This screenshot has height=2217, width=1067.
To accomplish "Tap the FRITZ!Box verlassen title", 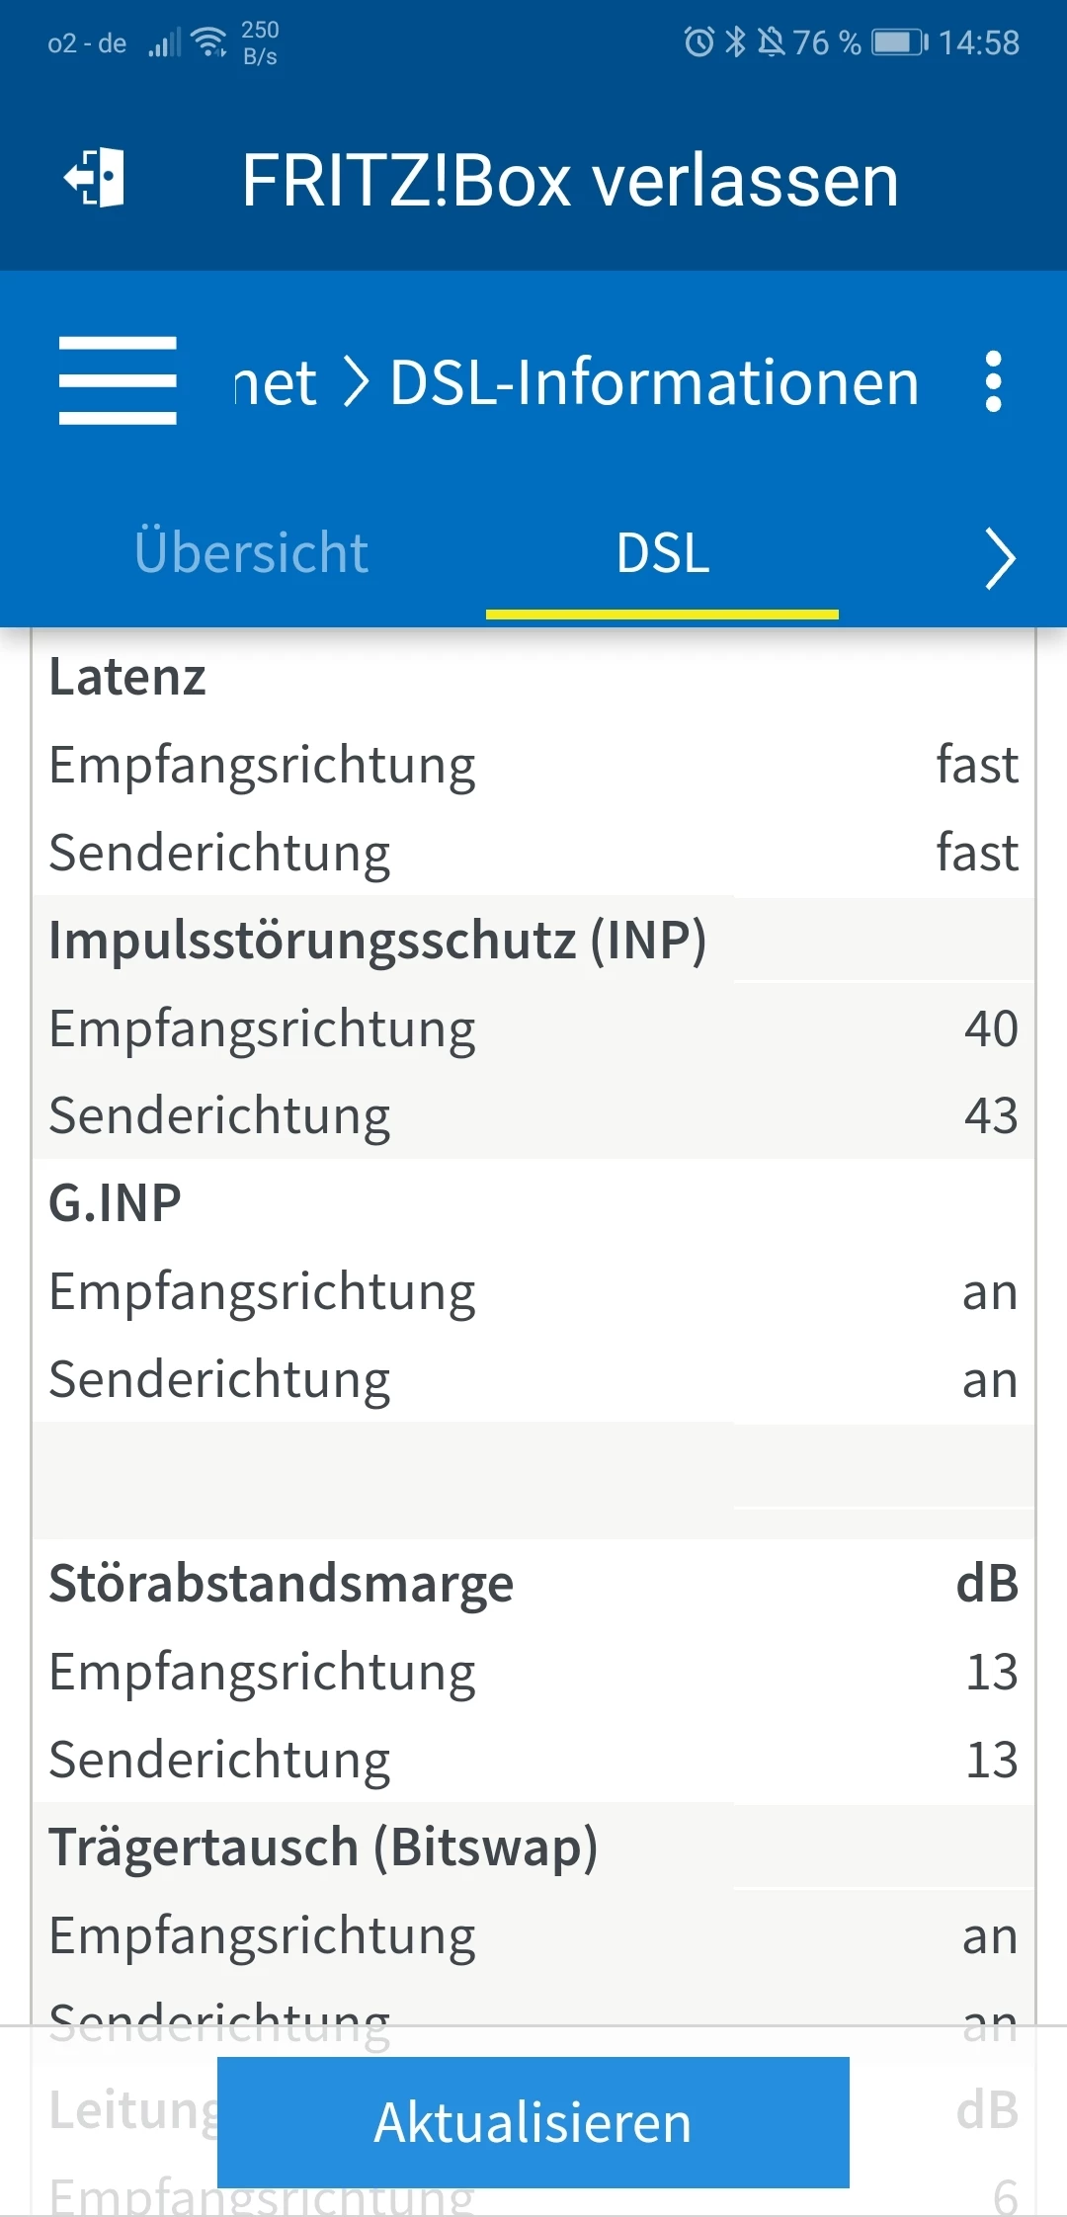I will 570,181.
